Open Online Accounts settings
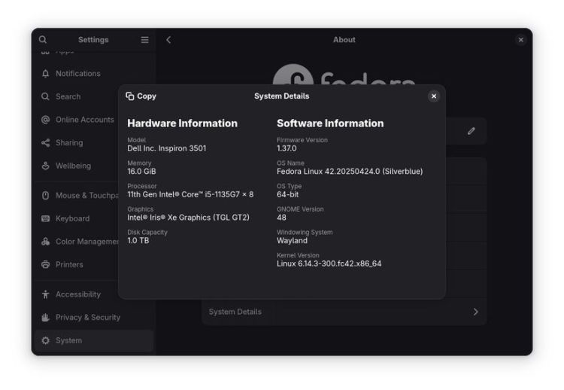The height and width of the screenshot is (390, 564). pos(83,120)
